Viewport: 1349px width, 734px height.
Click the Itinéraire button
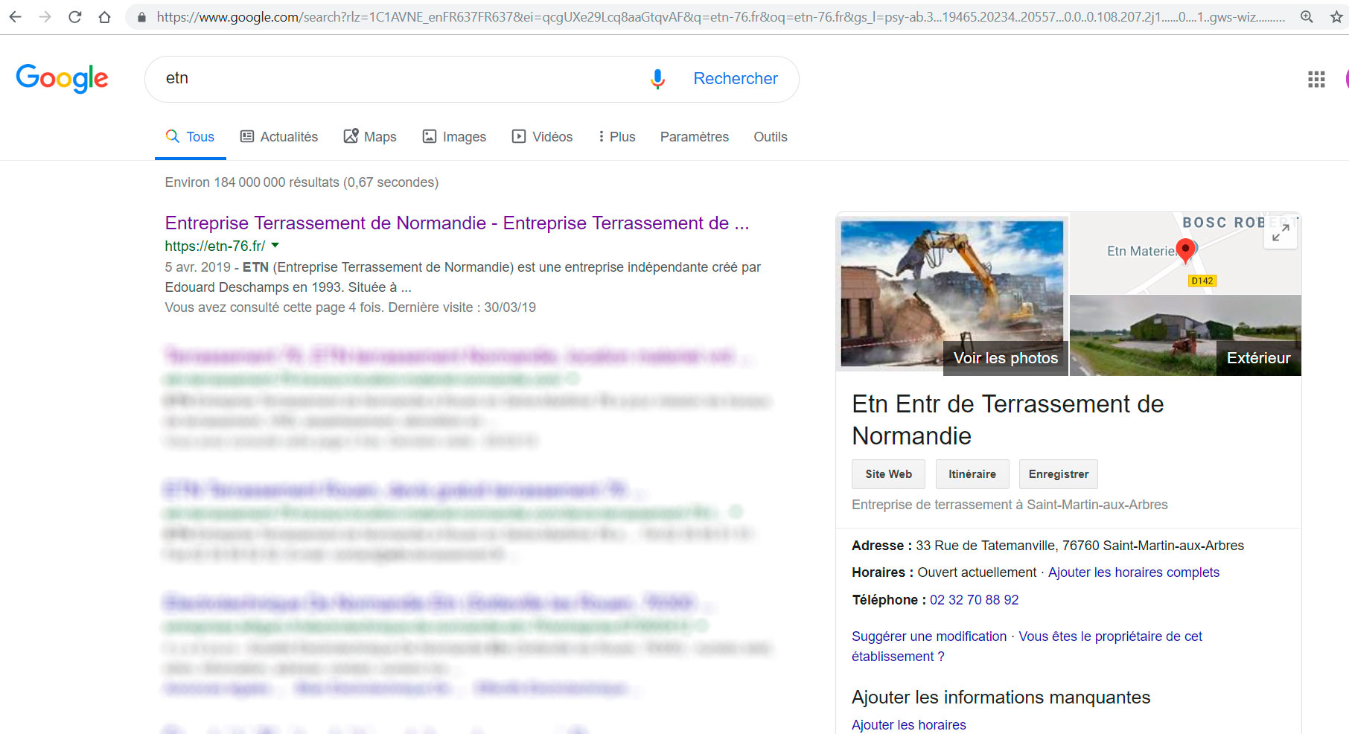click(972, 474)
